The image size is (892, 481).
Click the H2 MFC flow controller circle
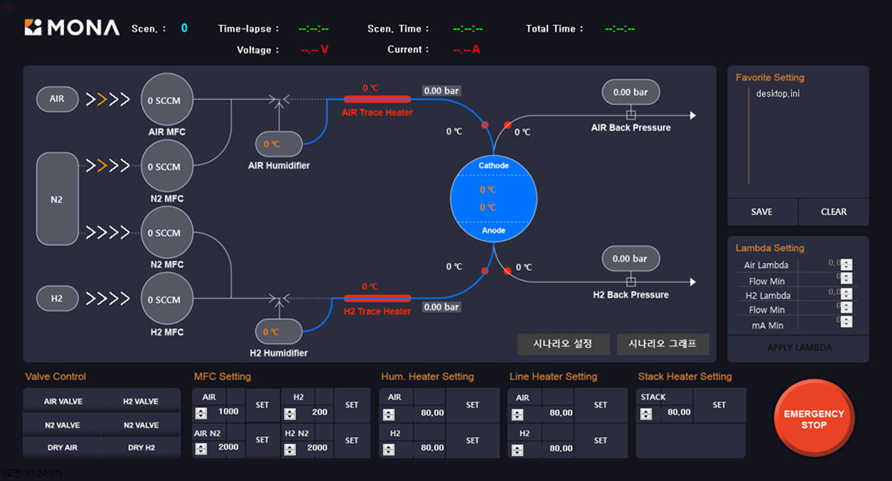(167, 299)
